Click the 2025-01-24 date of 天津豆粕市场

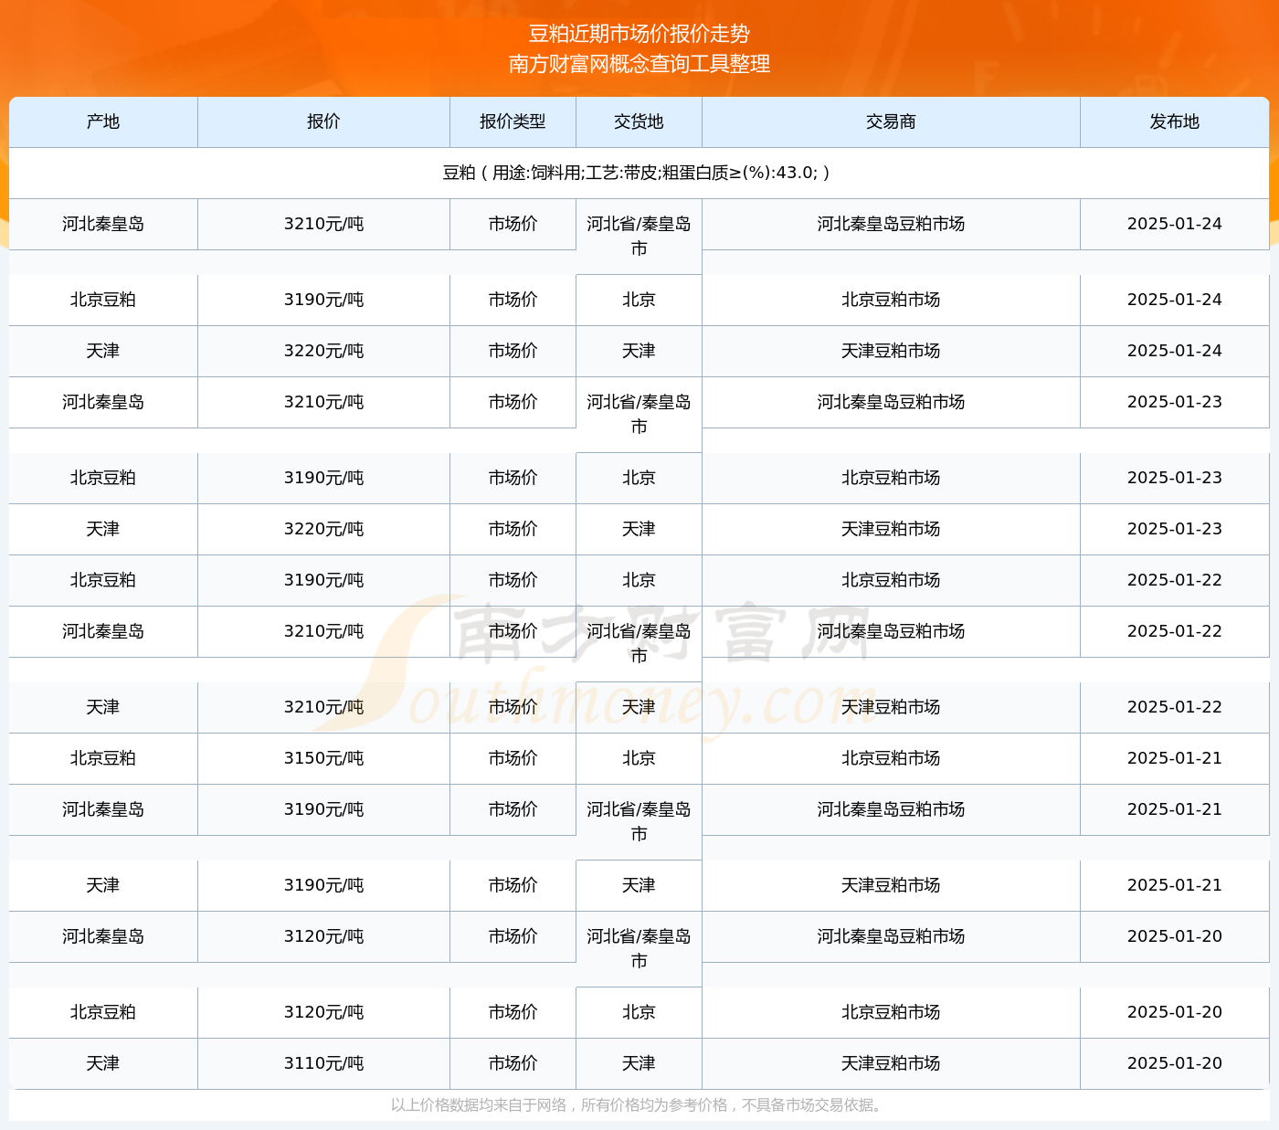pos(1174,351)
